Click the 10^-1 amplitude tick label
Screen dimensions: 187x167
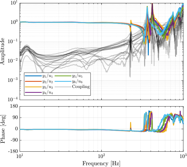tap(13, 41)
